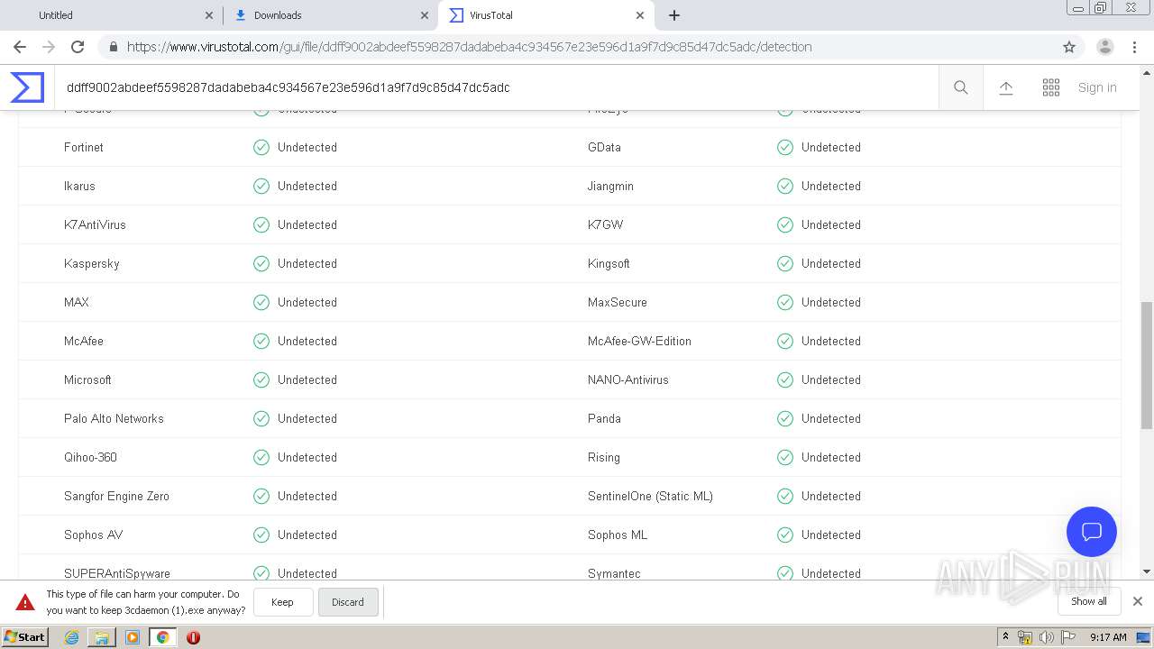This screenshot has width=1154, height=649.
Task: Open the media player taskbar icon
Action: (x=133, y=637)
